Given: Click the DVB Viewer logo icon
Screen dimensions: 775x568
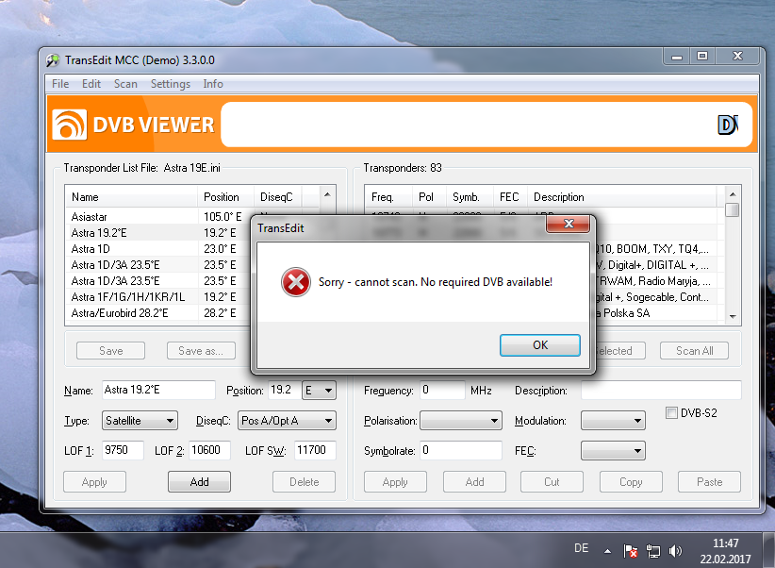Looking at the screenshot, I should pyautogui.click(x=69, y=125).
